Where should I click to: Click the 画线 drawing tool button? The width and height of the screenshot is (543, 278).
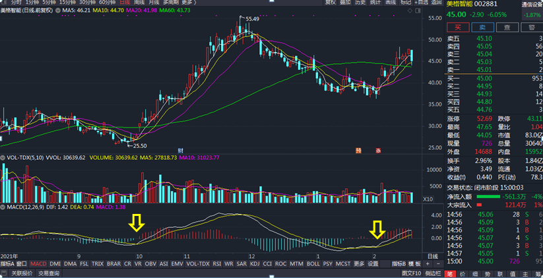[391, 3]
